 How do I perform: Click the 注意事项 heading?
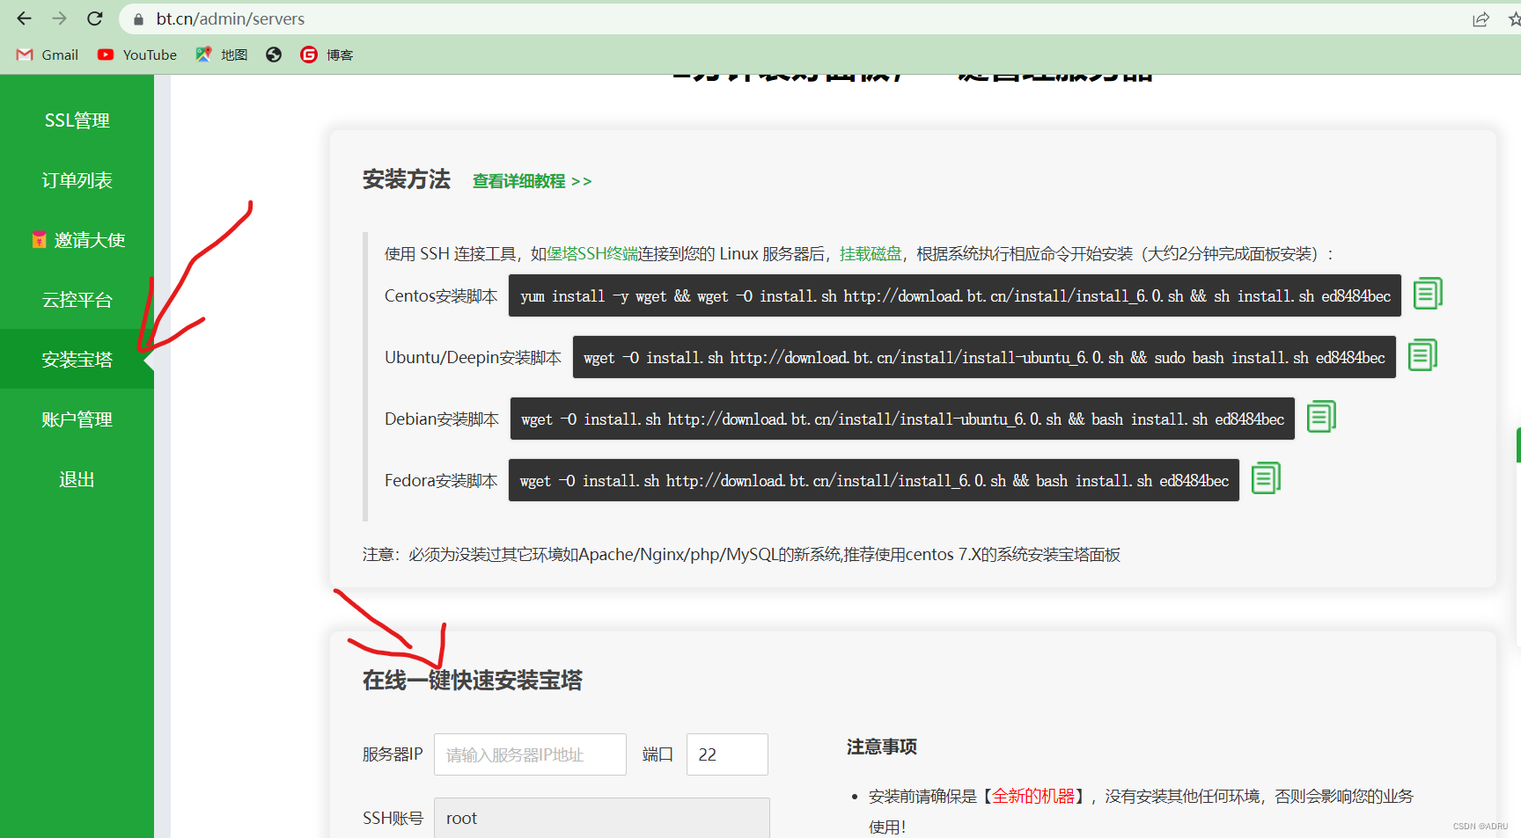[x=882, y=747]
